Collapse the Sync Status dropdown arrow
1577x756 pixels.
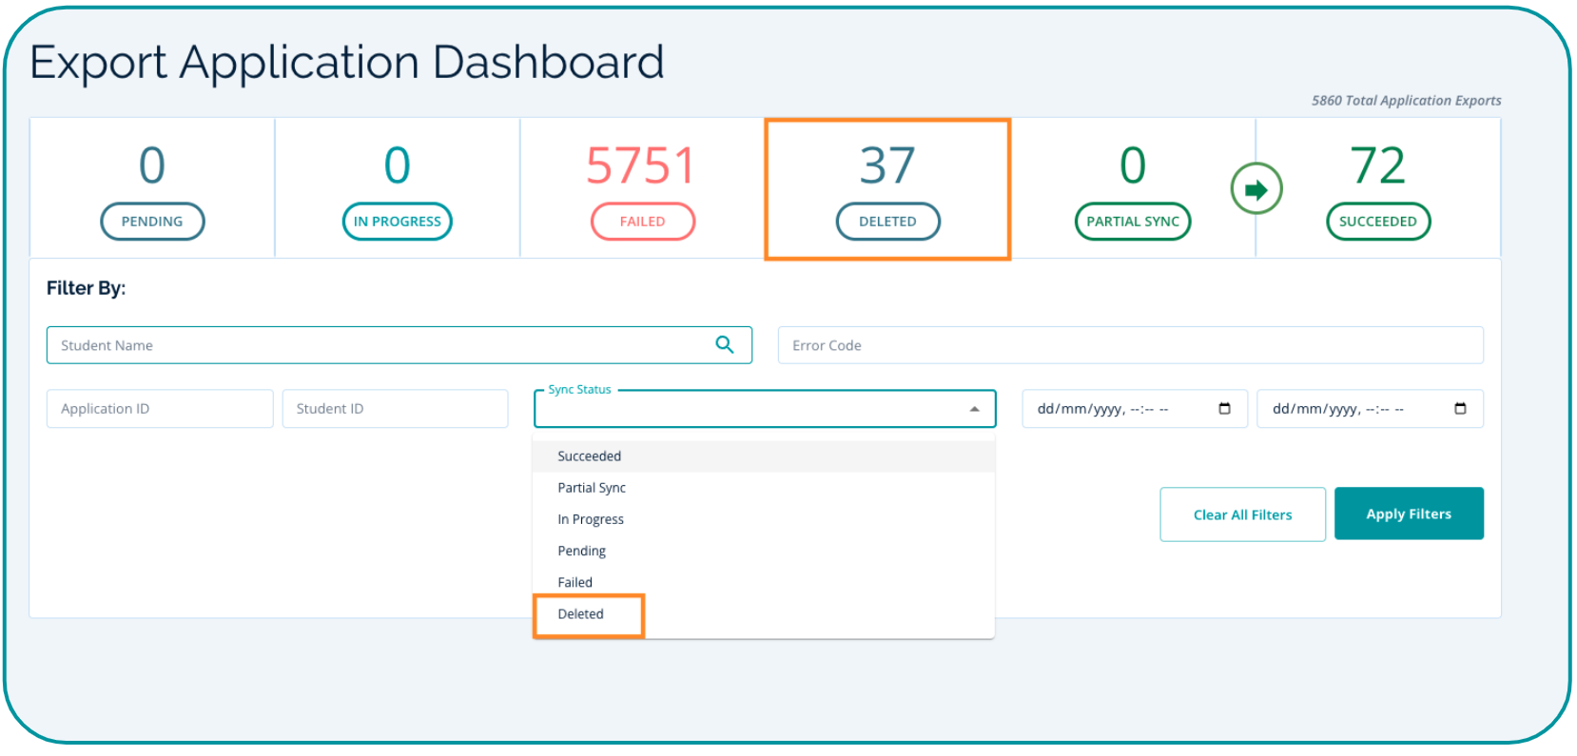point(974,409)
